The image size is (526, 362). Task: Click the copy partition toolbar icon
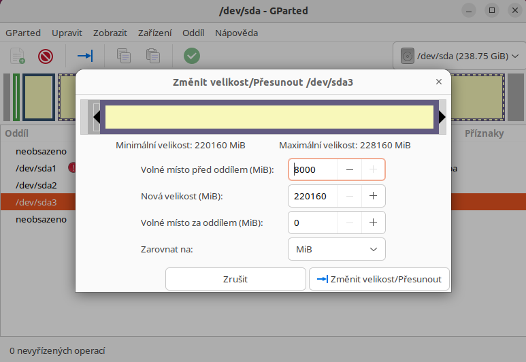[x=124, y=56]
